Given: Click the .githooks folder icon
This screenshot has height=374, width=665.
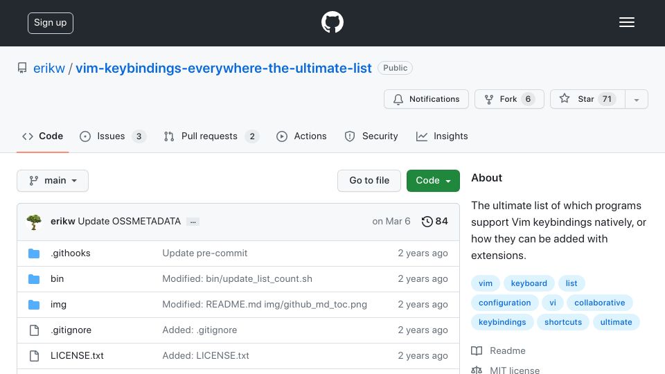Looking at the screenshot, I should 34,253.
